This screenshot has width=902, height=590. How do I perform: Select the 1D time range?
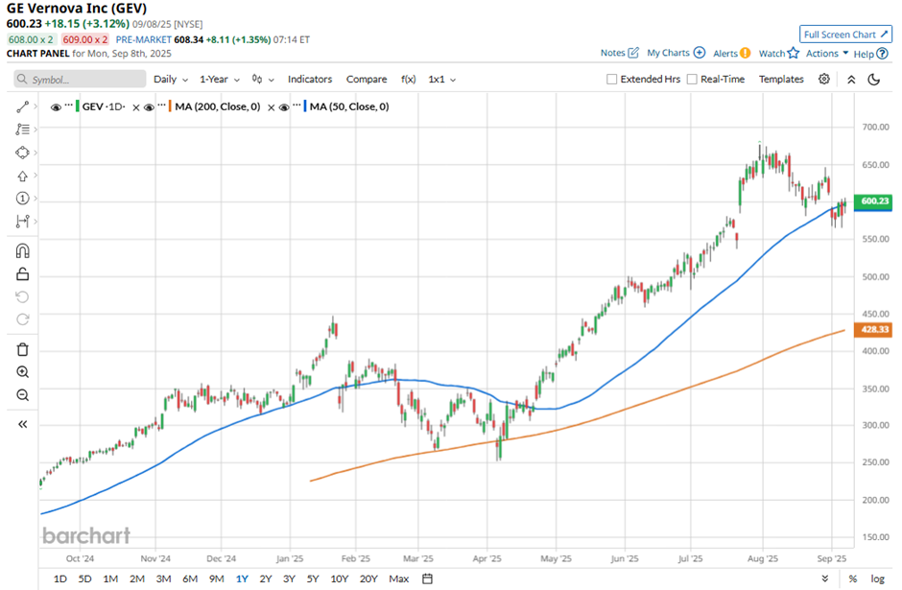pyautogui.click(x=59, y=578)
